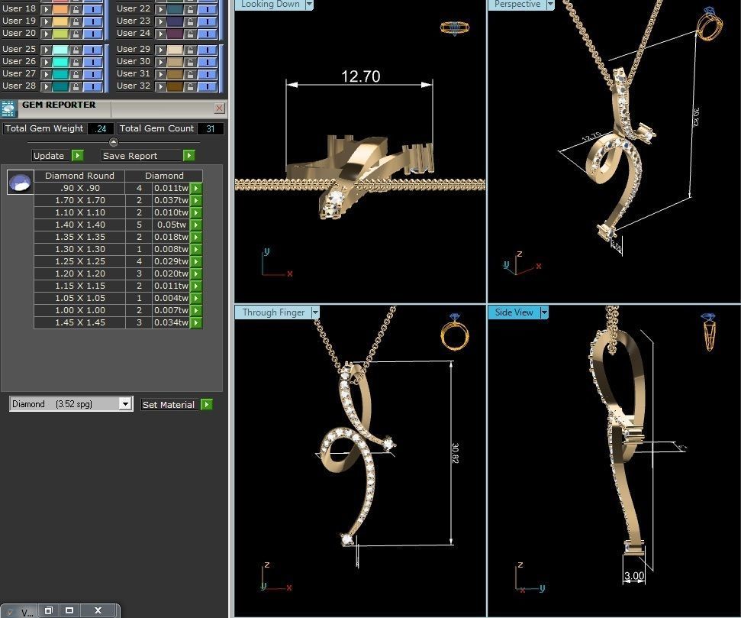Click the green arrow beside Update
The height and width of the screenshot is (618, 741).
click(78, 155)
